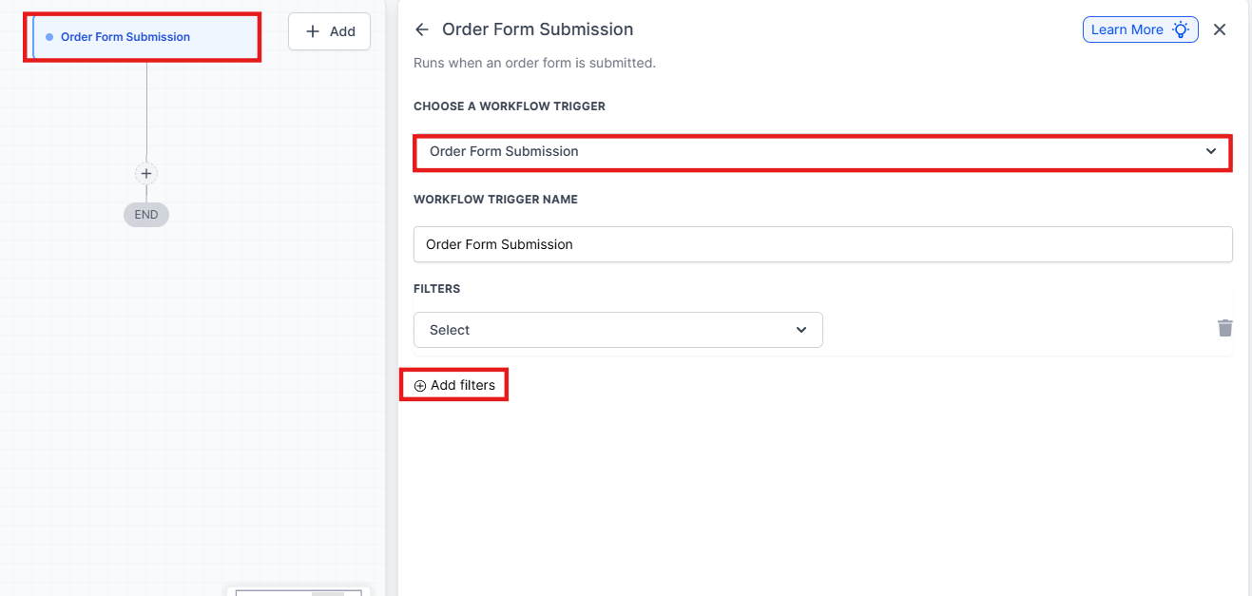Click the Add filters link
Image resolution: width=1252 pixels, height=596 pixels.
(x=462, y=385)
